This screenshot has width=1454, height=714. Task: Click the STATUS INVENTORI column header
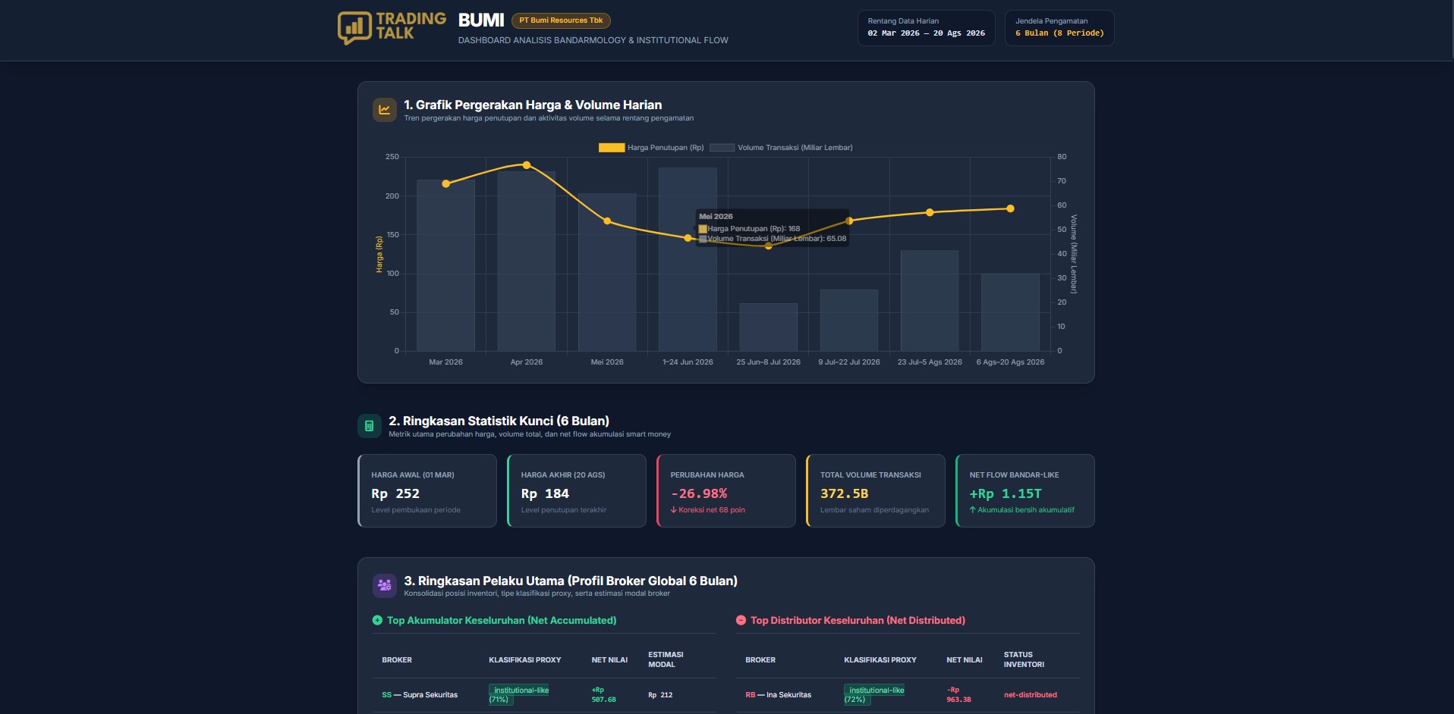point(1024,659)
